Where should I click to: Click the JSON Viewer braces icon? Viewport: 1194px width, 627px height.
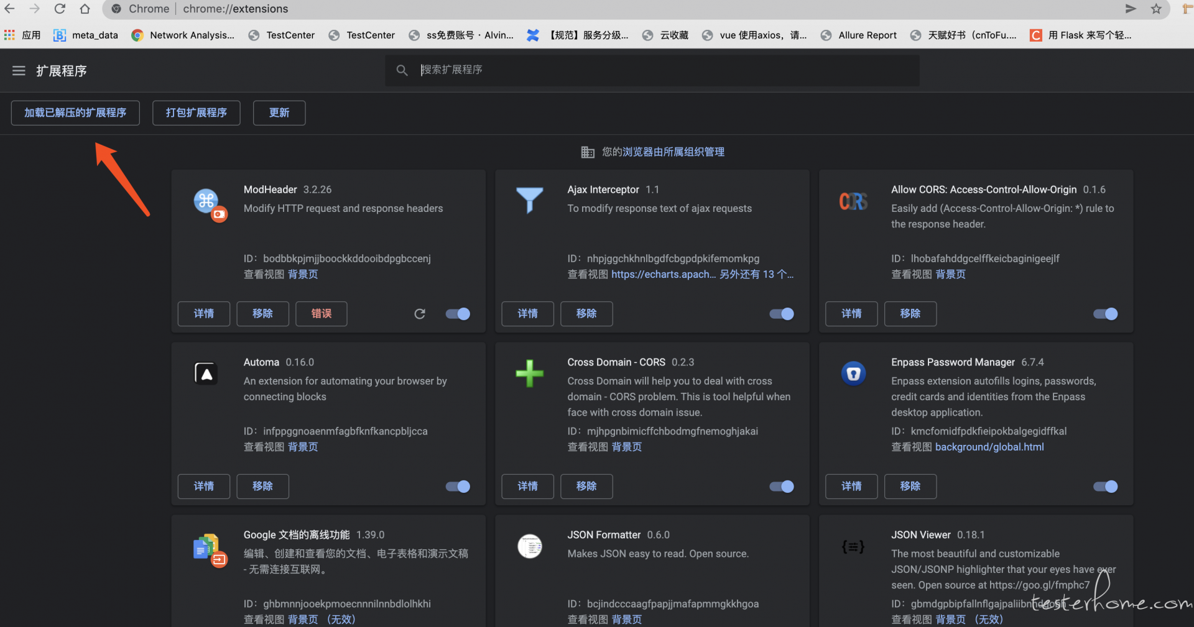pyautogui.click(x=853, y=547)
